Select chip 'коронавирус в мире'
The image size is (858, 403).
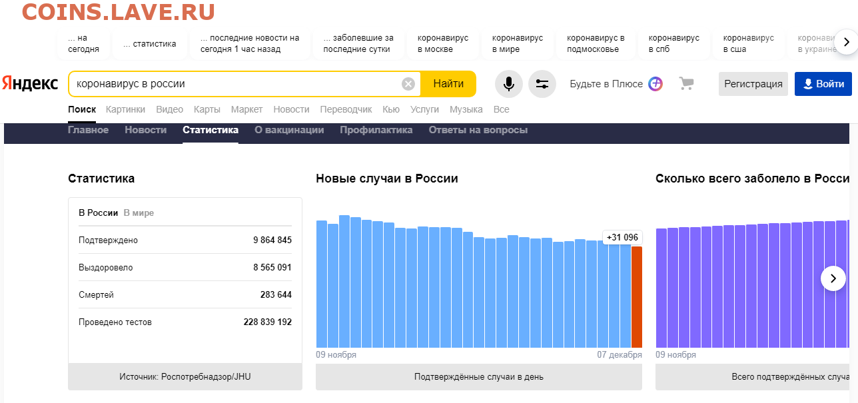518,43
